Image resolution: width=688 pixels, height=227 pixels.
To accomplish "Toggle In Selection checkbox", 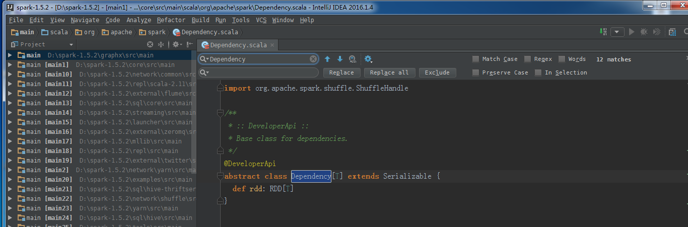I will click(x=538, y=72).
